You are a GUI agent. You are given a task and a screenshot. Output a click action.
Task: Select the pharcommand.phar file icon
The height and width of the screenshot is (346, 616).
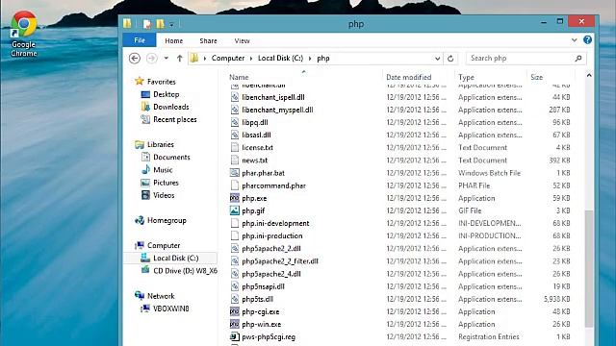click(235, 185)
